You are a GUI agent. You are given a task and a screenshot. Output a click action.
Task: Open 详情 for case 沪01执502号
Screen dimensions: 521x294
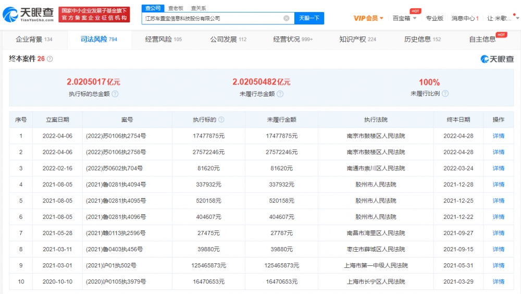(x=499, y=265)
